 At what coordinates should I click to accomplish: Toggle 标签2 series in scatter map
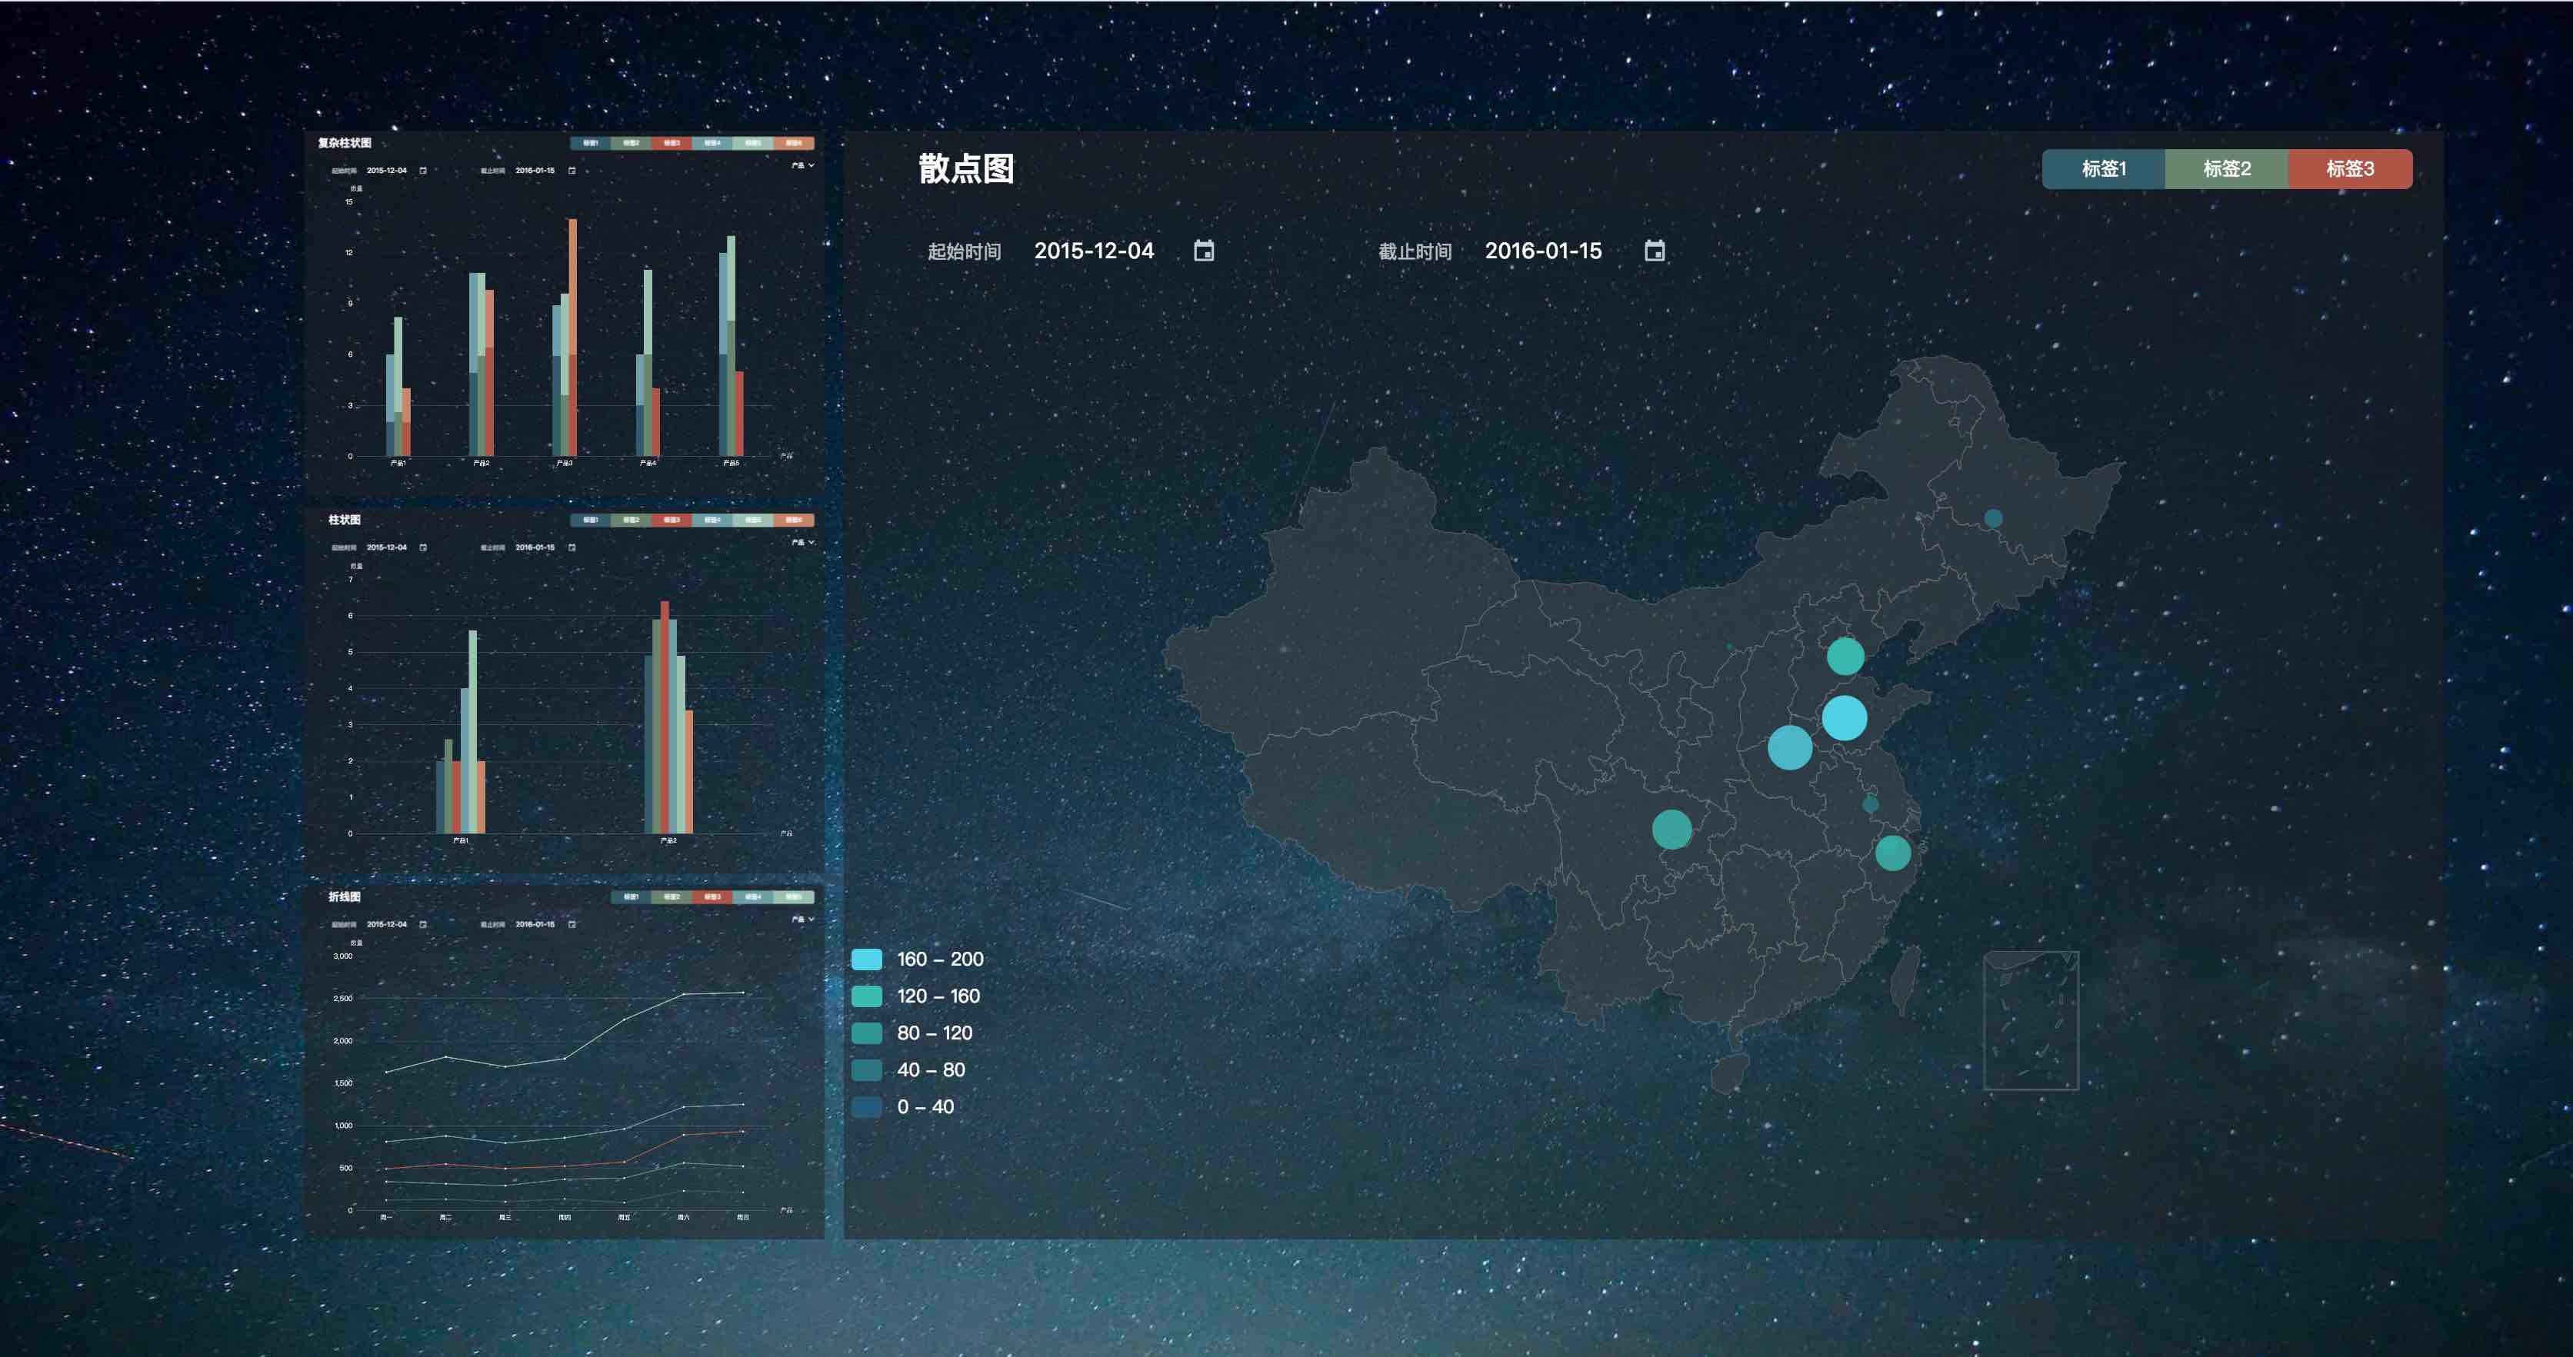point(2226,168)
